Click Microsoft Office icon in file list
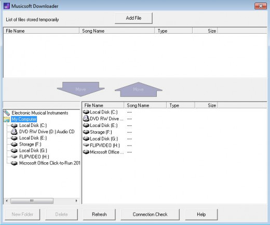 pos(86,152)
